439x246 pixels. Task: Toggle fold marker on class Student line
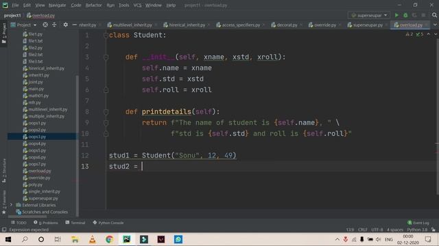pos(106,35)
